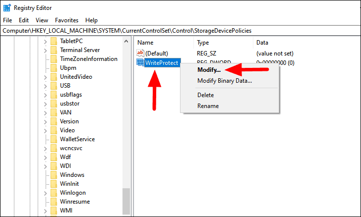The image size is (361, 217).
Task: Open the View menu
Action: [42, 20]
